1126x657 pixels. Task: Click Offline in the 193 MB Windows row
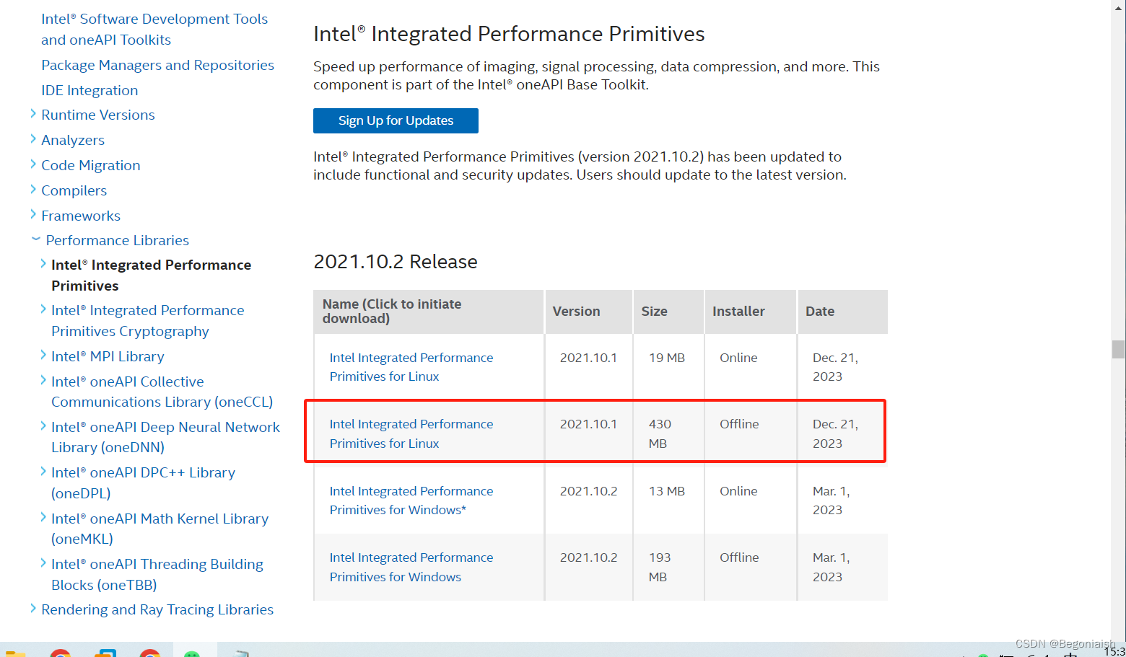click(739, 557)
